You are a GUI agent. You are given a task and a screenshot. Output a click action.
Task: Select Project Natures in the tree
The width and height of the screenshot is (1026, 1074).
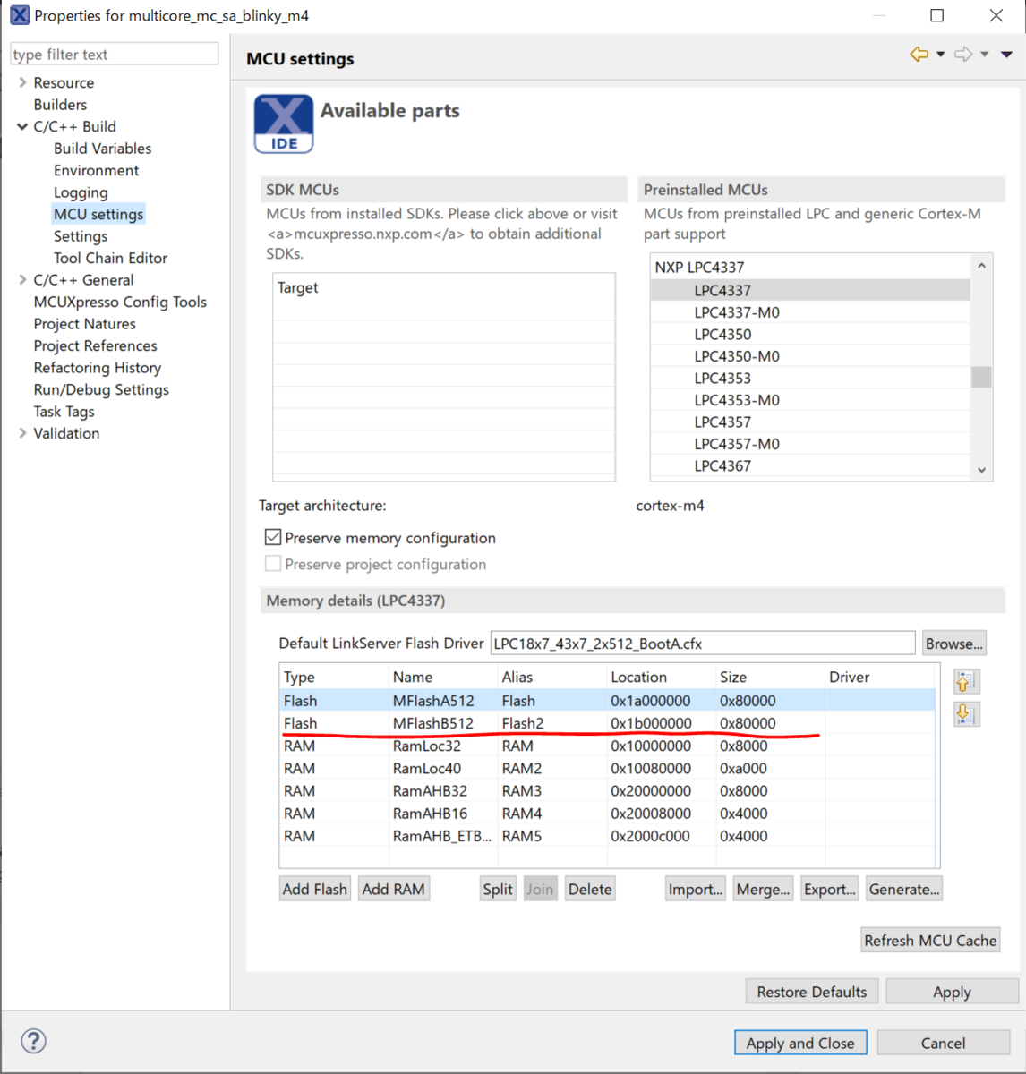pyautogui.click(x=85, y=324)
